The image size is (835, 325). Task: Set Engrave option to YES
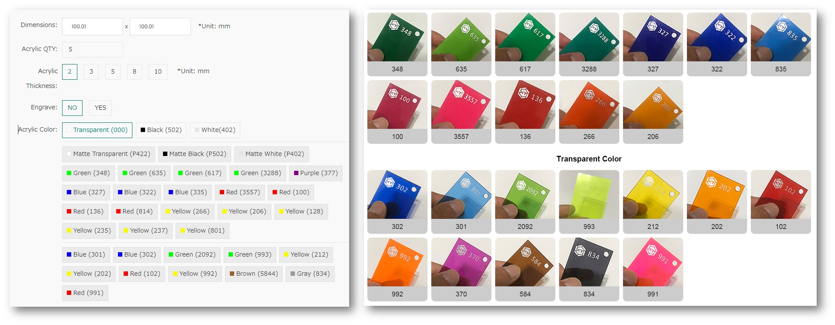click(100, 108)
